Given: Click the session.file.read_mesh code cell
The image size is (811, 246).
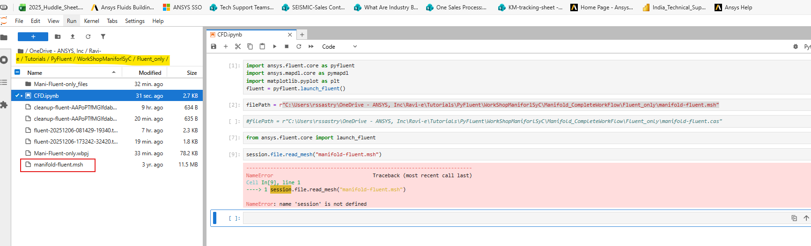Looking at the screenshot, I should (x=527, y=154).
